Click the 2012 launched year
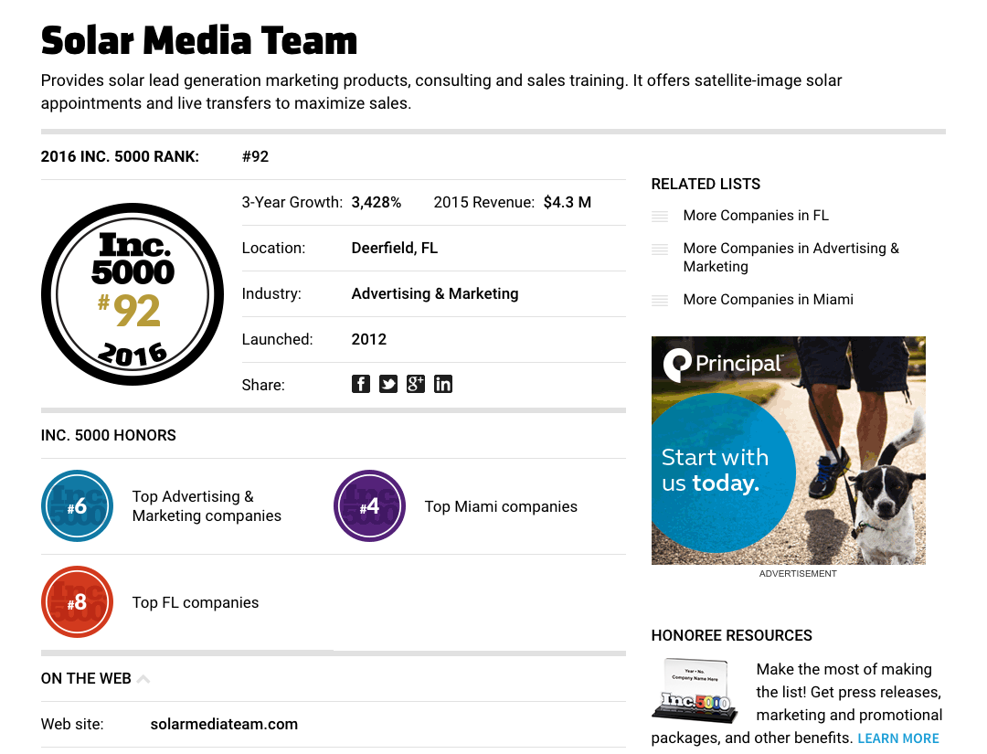Image resolution: width=987 pixels, height=754 pixels. [369, 339]
